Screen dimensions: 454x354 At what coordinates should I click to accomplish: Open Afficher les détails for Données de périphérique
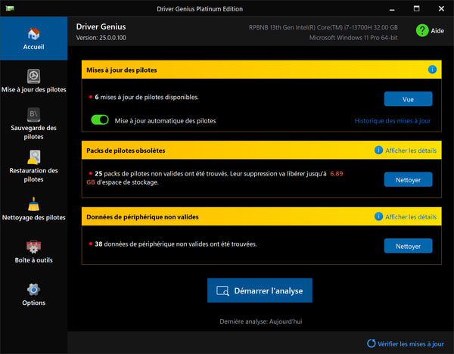click(411, 217)
